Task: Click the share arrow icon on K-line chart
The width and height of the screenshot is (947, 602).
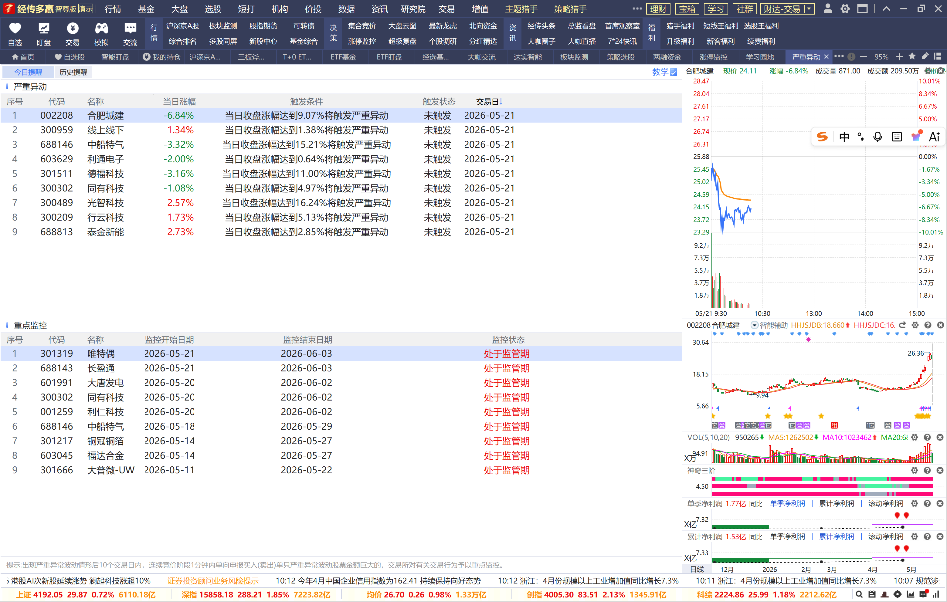Action: pos(903,325)
